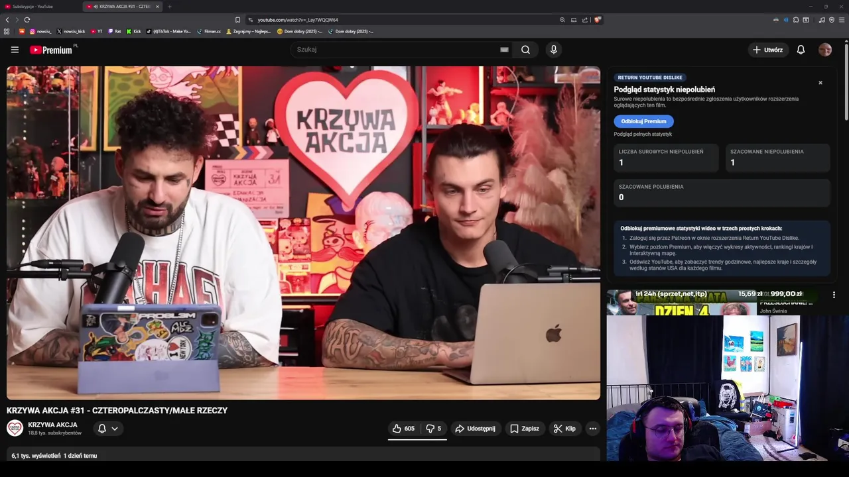Open the account avatar menu
849x477 pixels.
pos(825,50)
